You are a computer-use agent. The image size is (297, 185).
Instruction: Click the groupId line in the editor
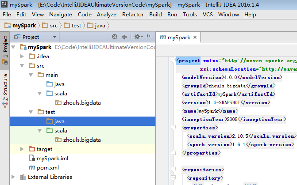click(228, 86)
